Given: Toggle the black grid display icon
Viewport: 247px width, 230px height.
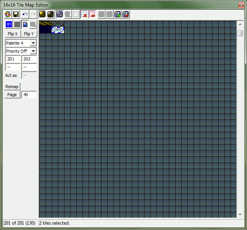Looking at the screenshot, I should tap(17, 24).
